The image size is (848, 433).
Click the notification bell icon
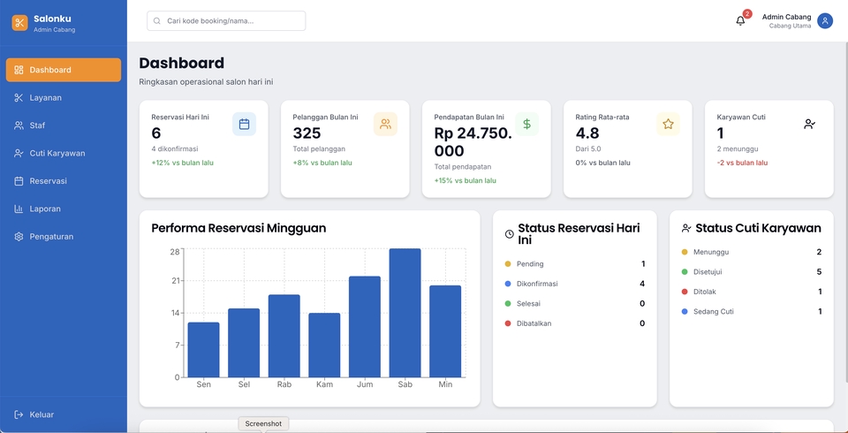click(740, 21)
